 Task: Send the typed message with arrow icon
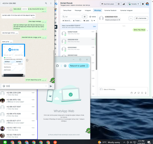pos(51,86)
